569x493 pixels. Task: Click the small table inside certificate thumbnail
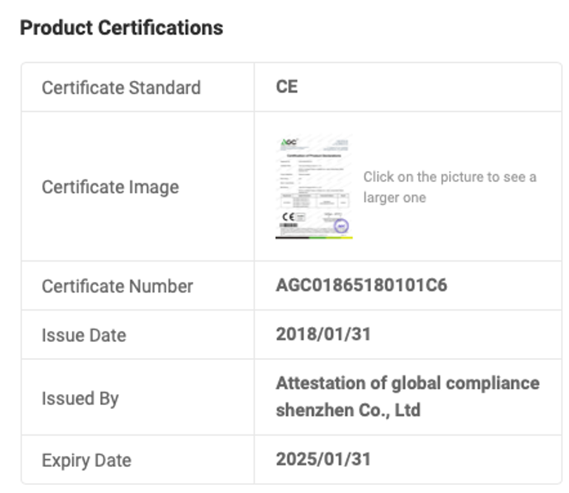(314, 200)
